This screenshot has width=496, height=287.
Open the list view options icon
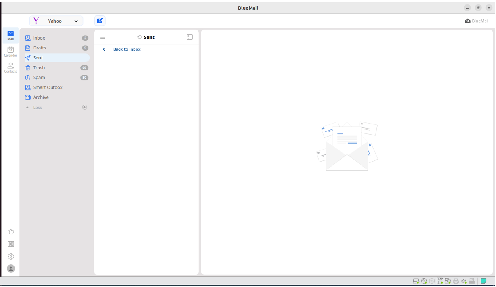(x=189, y=37)
